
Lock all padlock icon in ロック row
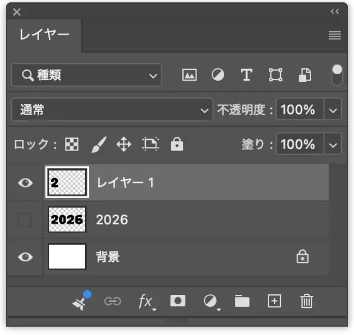(177, 144)
